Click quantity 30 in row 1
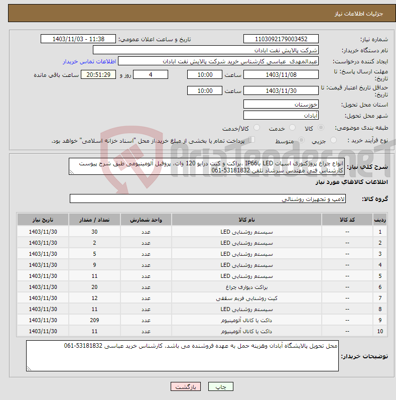 click(x=94, y=232)
